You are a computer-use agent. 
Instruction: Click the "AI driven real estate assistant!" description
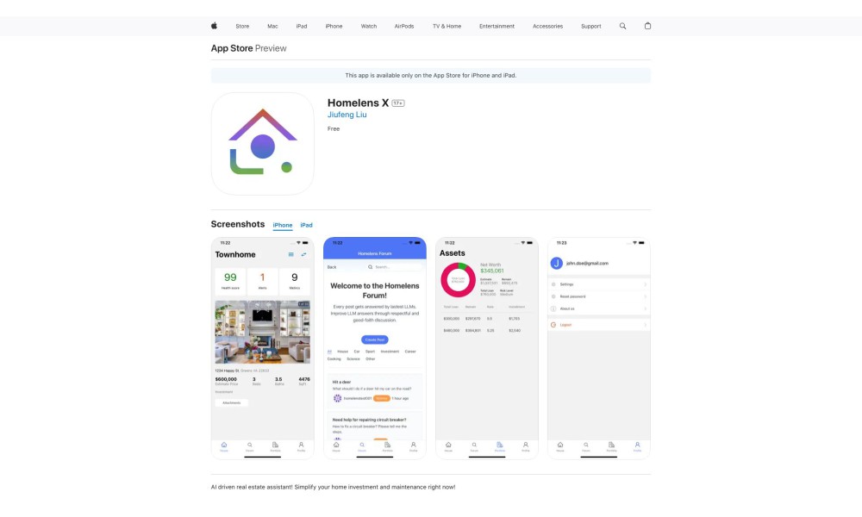333,488
